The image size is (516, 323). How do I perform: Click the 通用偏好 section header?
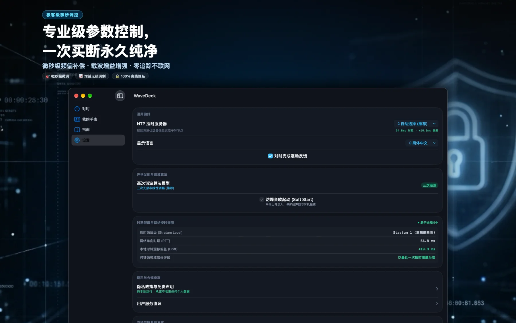tap(144, 114)
